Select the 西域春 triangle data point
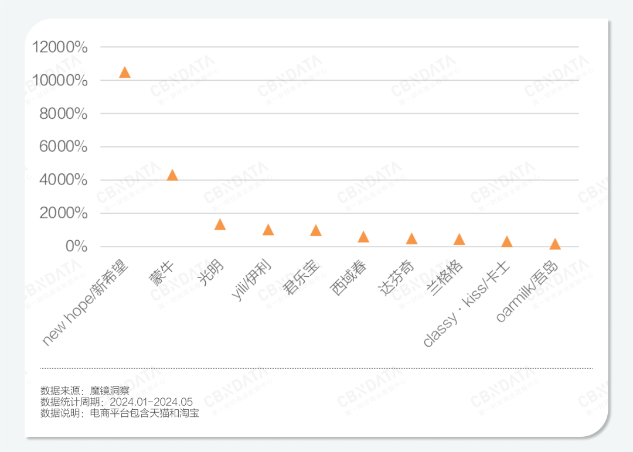633x452 pixels. (x=363, y=237)
